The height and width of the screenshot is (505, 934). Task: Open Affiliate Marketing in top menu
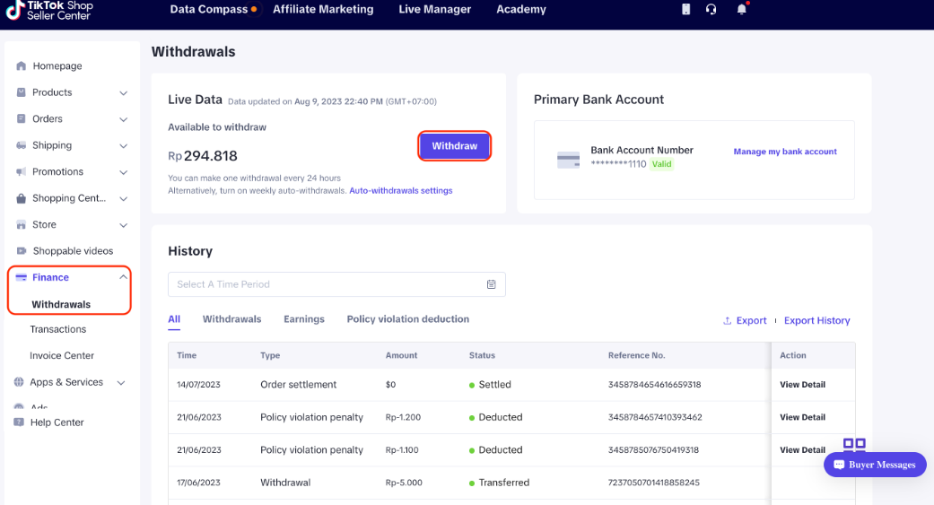(x=323, y=10)
